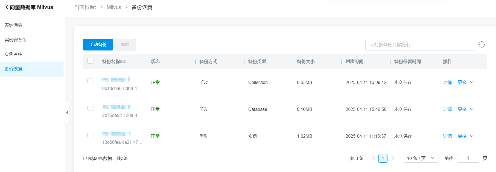This screenshot has width=496, height=172.
Task: Expand 更多 menu for the Collection backup
Action: click(x=466, y=82)
